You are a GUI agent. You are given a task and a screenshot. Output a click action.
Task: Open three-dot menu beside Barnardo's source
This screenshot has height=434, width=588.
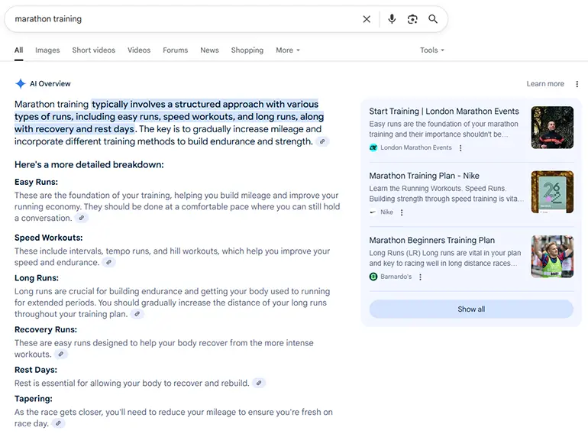point(420,277)
